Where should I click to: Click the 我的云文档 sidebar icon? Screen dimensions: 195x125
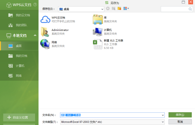click(x=10, y=15)
